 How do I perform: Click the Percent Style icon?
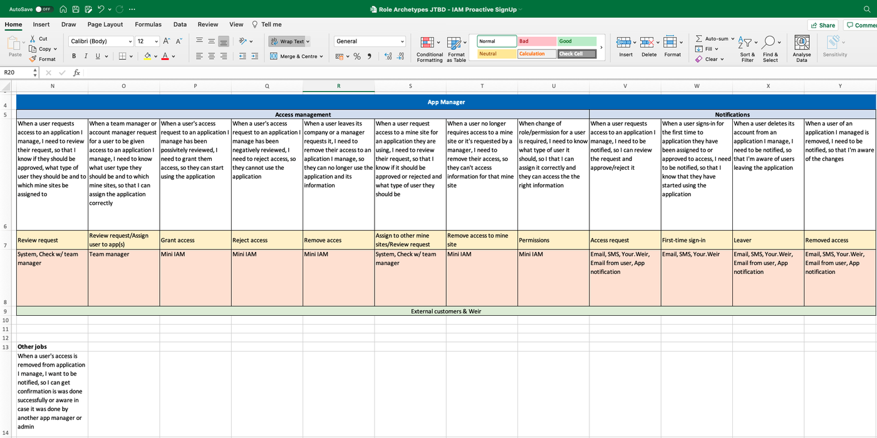tap(357, 56)
